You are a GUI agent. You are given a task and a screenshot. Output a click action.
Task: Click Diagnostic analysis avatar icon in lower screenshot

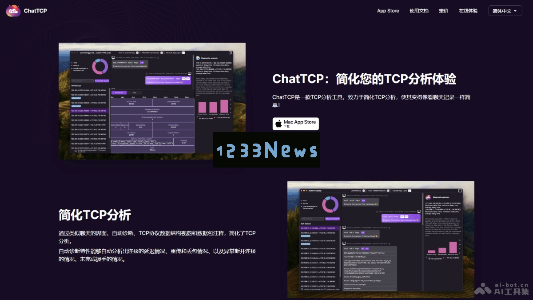(x=428, y=197)
